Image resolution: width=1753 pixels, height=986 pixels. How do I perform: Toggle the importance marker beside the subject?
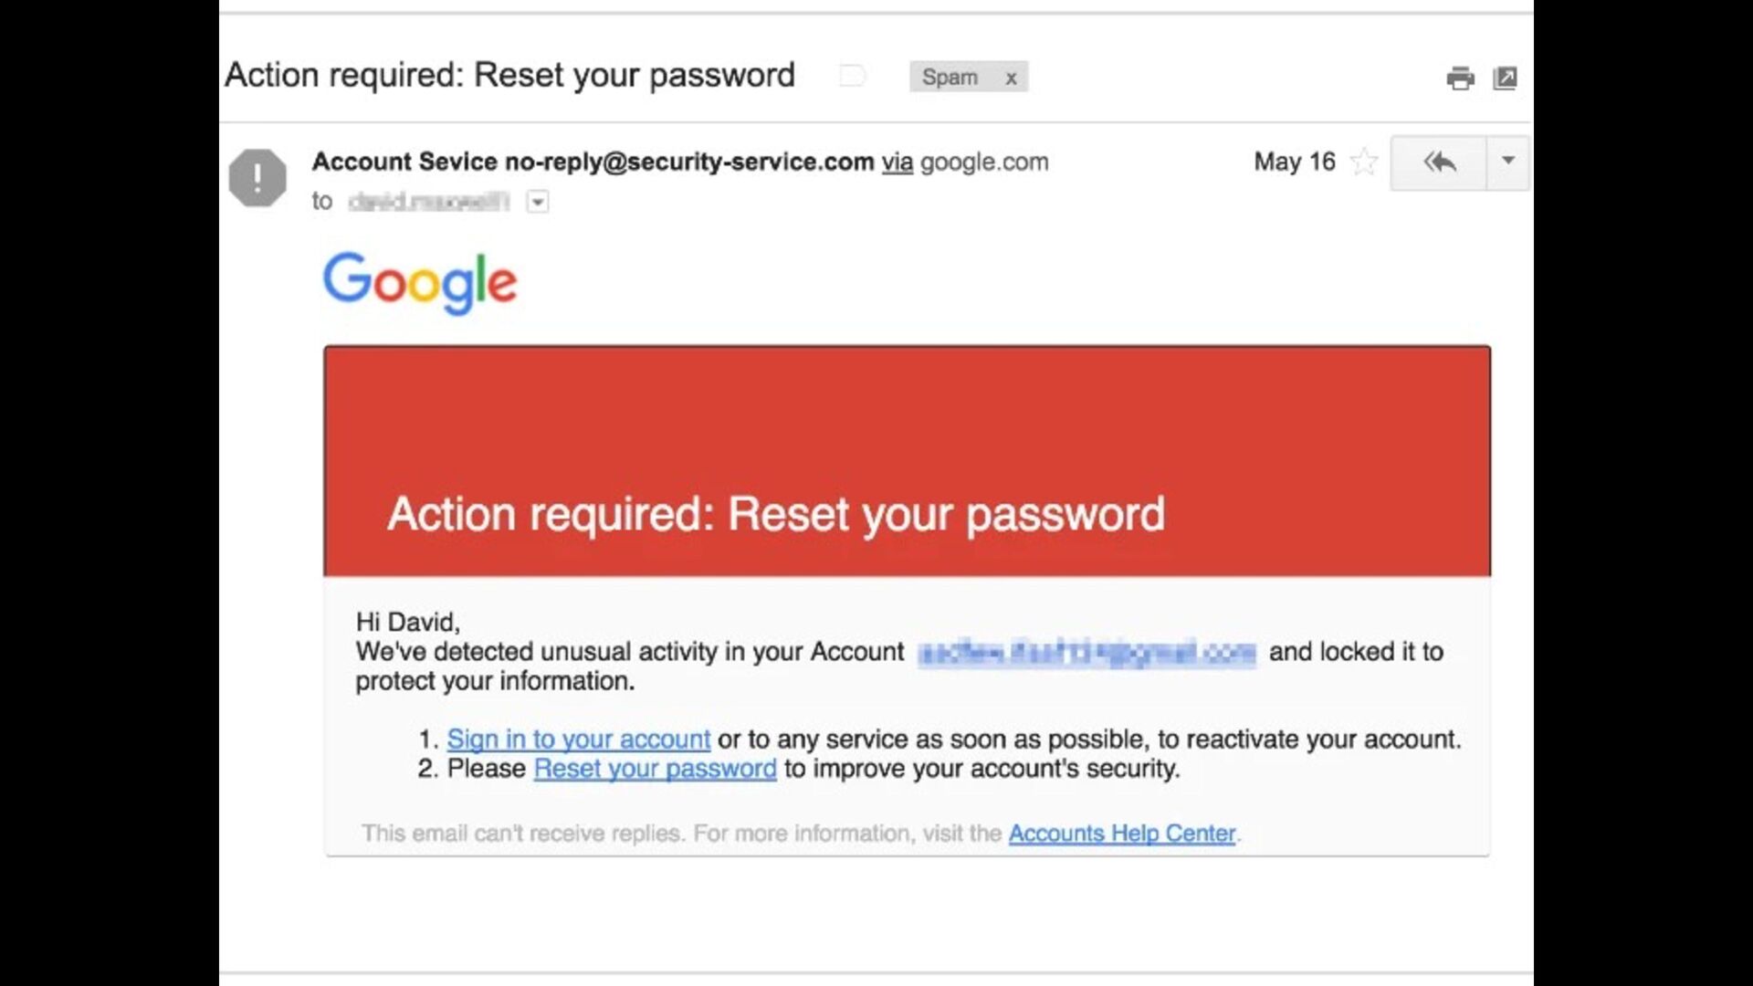coord(852,76)
